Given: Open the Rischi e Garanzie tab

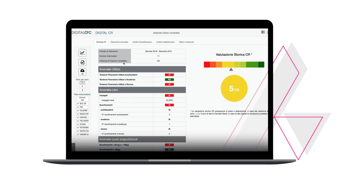Looking at the screenshot, I should point(186,42).
